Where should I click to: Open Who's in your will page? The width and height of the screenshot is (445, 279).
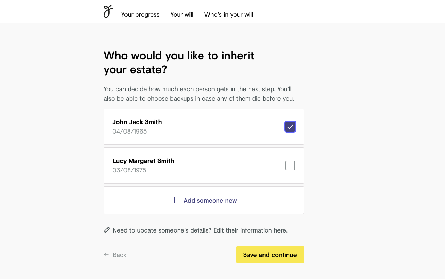[228, 15]
